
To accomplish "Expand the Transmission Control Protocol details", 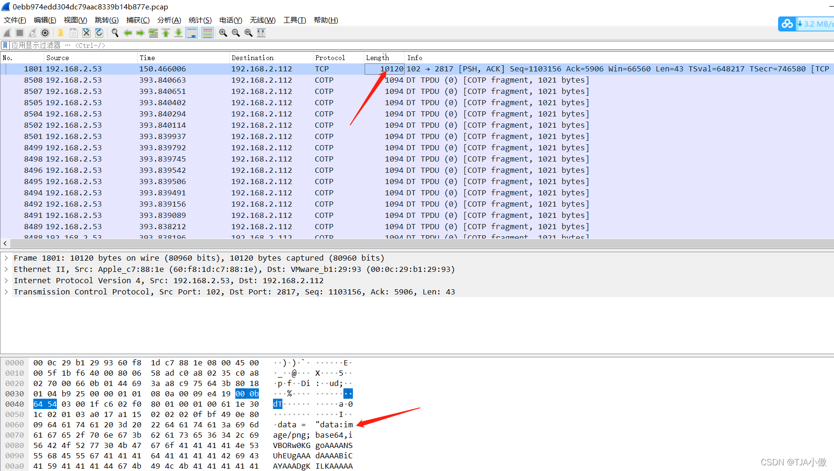I will 6,292.
